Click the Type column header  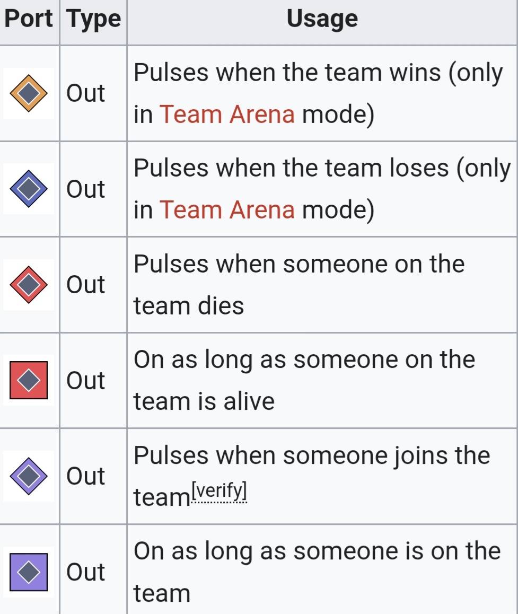tap(93, 20)
